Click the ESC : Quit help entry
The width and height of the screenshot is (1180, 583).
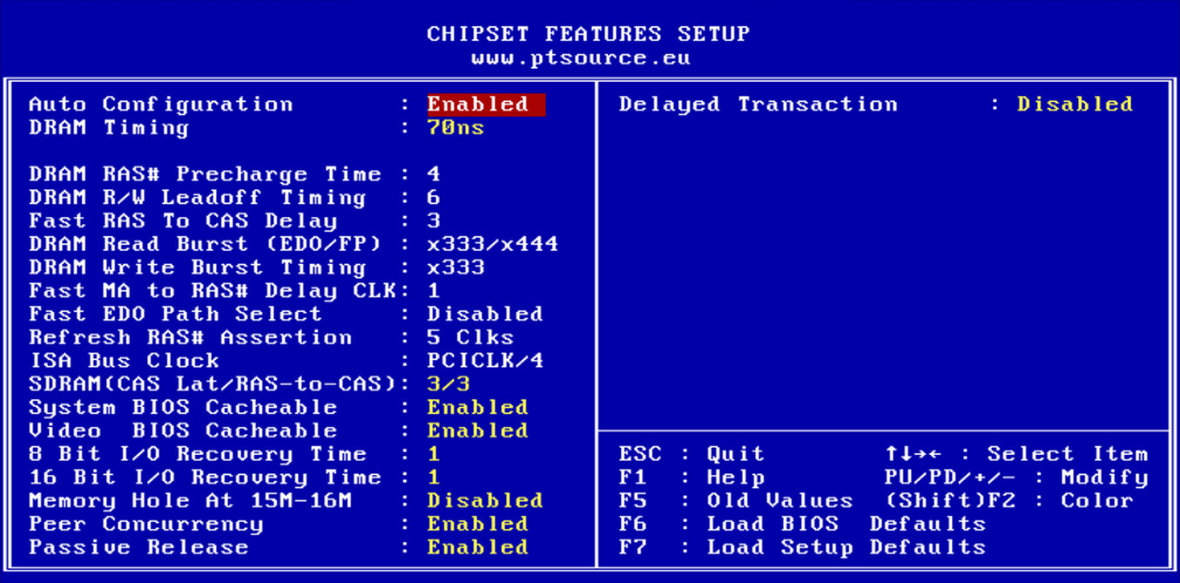pos(692,454)
